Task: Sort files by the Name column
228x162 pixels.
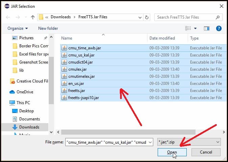Action: [67, 38]
